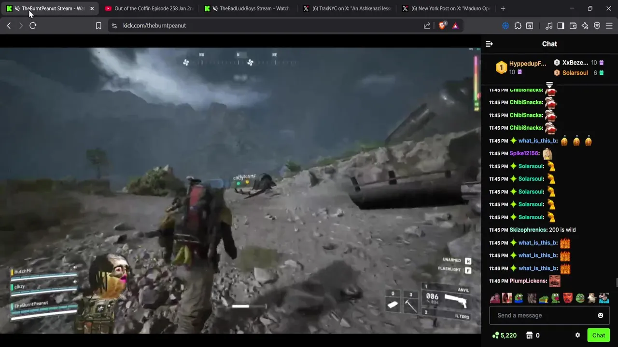Open XxBeze... leaderboard entry

coord(578,63)
